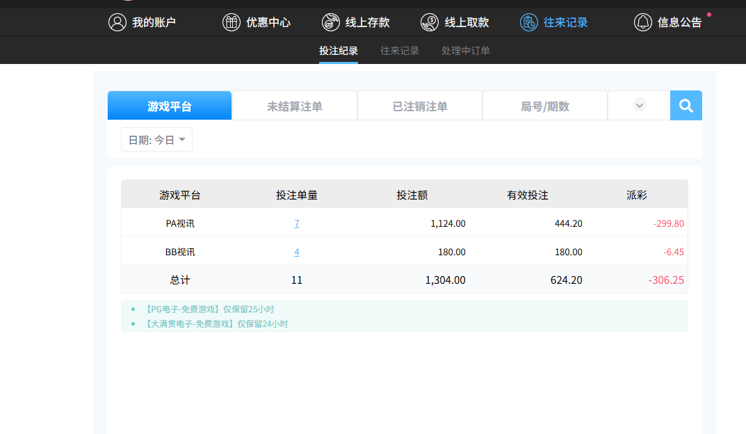Click the 往来记录 records icon
Screen dimensions: 746x434
pyautogui.click(x=529, y=22)
